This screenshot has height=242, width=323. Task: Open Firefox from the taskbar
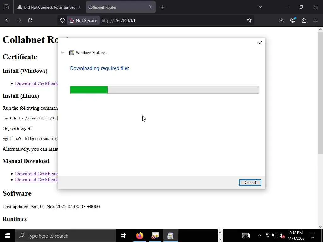tap(140, 236)
